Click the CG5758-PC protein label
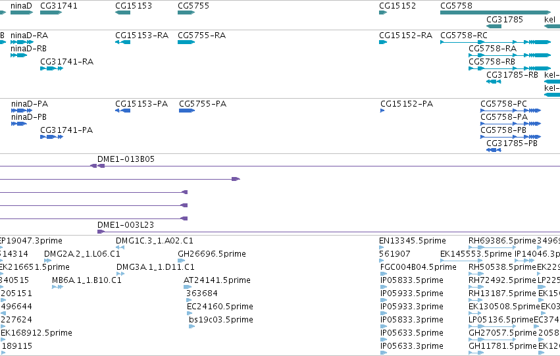Viewport: 560px width, 356px height. 503,104
